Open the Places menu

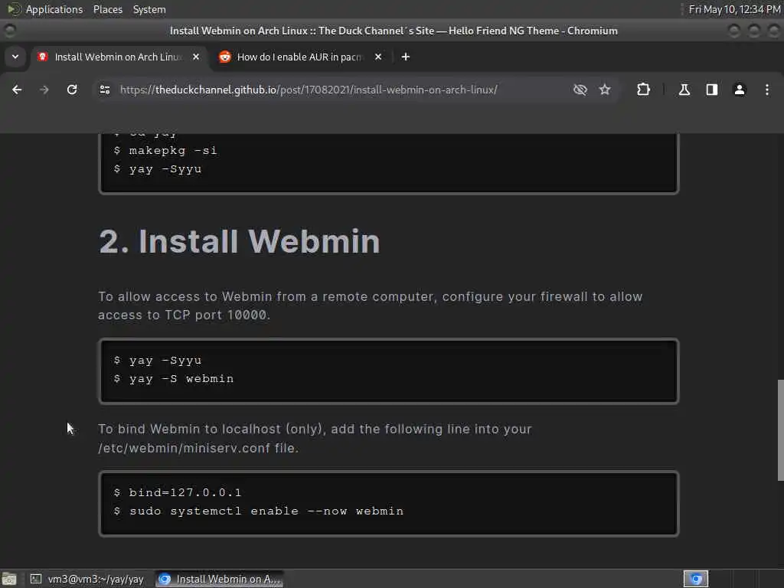tap(107, 9)
